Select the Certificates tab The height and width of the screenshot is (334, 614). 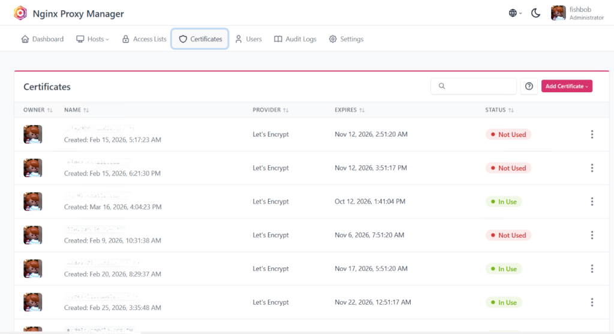[x=200, y=39]
